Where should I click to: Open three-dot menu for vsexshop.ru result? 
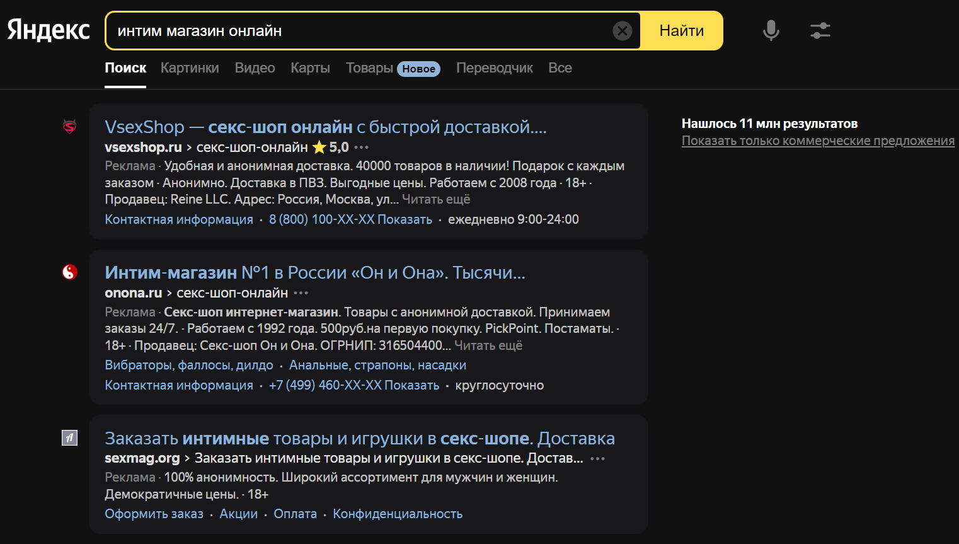tap(361, 148)
